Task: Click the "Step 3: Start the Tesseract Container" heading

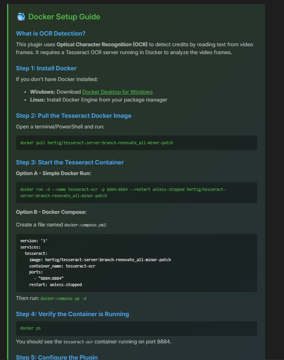Action: (70, 162)
